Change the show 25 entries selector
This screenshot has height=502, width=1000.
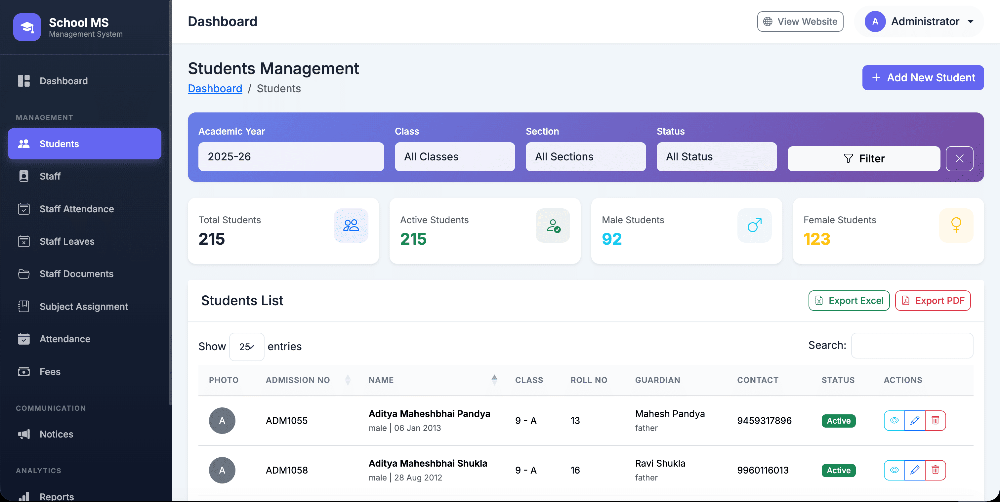(246, 347)
